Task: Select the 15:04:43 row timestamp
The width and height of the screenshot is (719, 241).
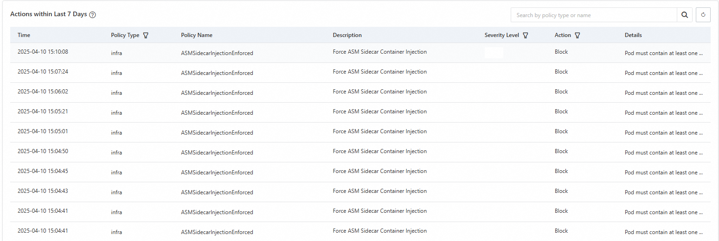Action: point(43,191)
